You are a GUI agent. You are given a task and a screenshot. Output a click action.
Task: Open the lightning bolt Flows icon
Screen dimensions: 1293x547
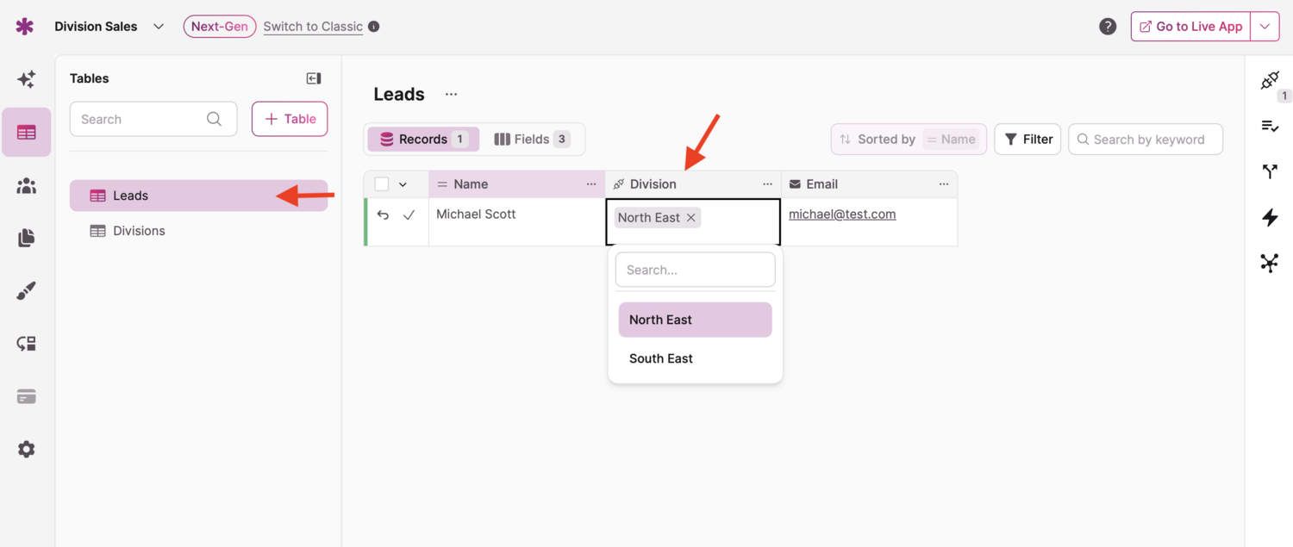point(1270,217)
